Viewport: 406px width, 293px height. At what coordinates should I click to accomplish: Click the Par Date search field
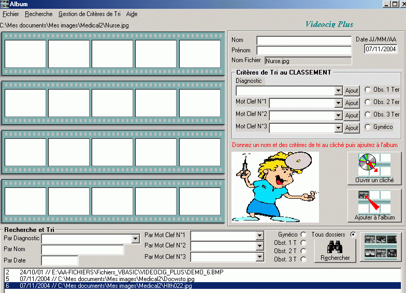click(x=60, y=261)
